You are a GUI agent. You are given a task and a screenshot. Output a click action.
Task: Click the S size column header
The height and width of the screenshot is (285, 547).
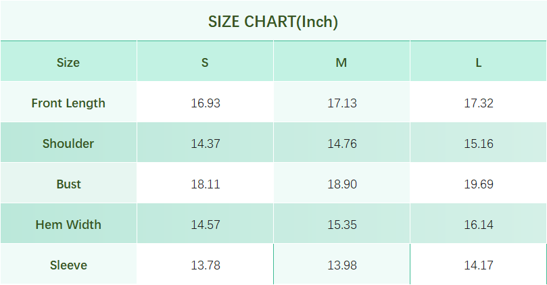tap(205, 63)
